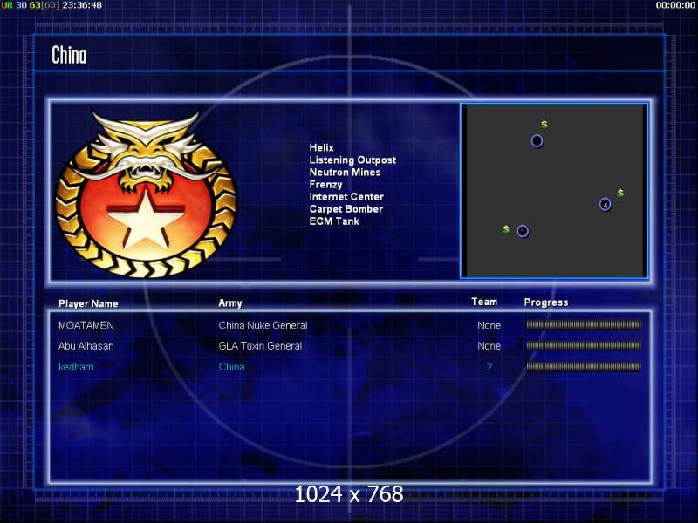Click the kedham loading progress bar
This screenshot has height=523, width=698.
pos(584,367)
